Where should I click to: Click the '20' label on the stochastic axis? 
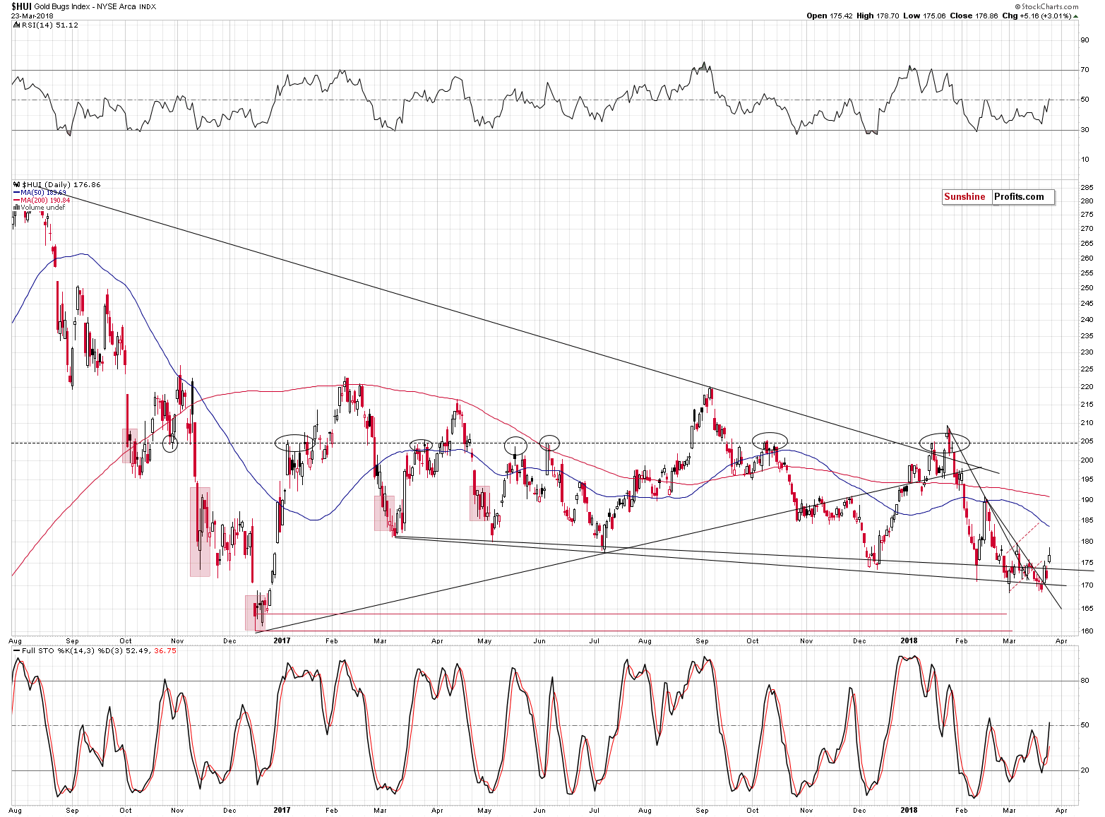[1085, 770]
